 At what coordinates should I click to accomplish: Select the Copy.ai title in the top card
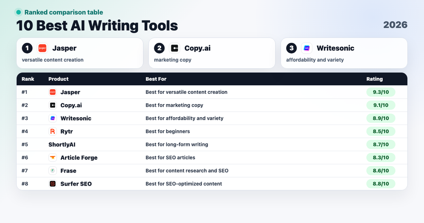[x=198, y=48]
